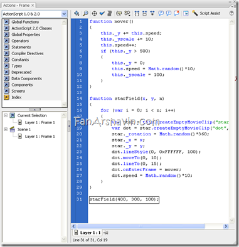Open Global Functions category
This screenshot has height=247, width=239.
click(25, 22)
